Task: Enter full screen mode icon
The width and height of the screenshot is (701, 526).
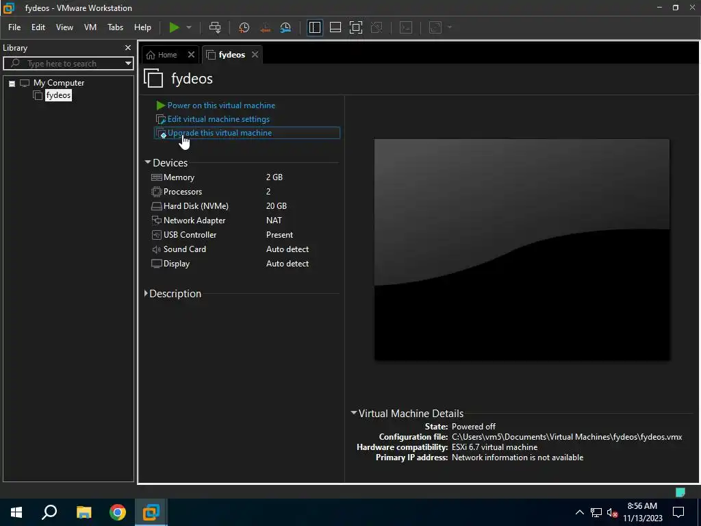Action: pos(356,27)
